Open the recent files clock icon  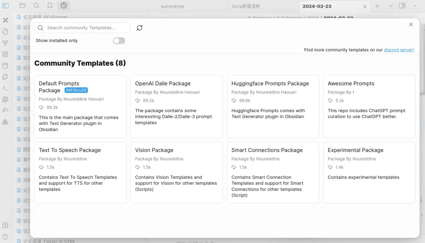pos(64,6)
